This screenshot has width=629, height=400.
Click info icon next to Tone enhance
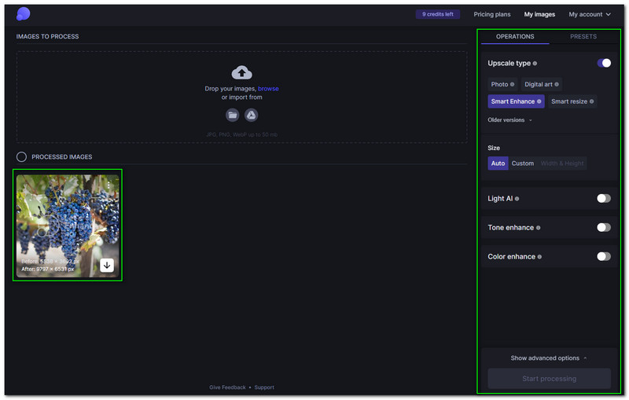538,228
